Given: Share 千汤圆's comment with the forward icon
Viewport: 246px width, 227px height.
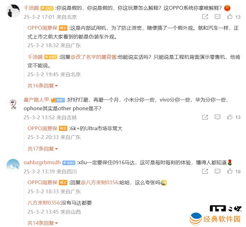Looking at the screenshot, I should 205,17.
